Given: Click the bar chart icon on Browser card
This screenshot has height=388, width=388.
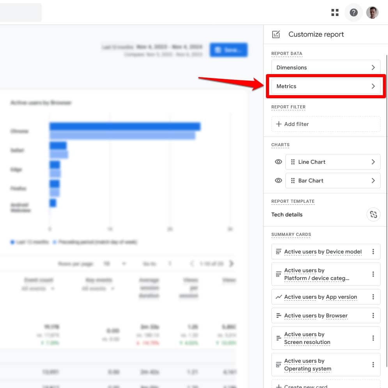Looking at the screenshot, I should click(x=278, y=315).
